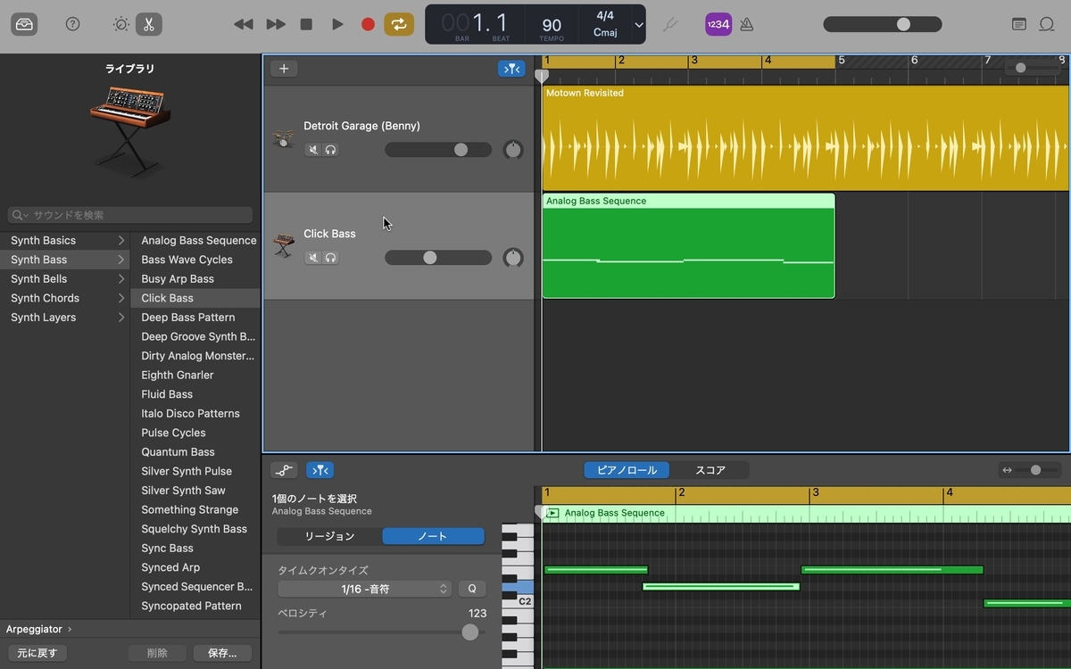Viewport: 1071px width, 669px height.
Task: Click the synthesizer image in Library
Action: pyautogui.click(x=130, y=130)
